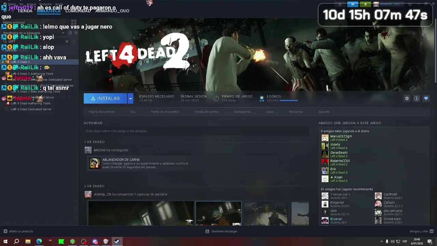Select Left 4 Dead 2 in library list

(x=39, y=62)
